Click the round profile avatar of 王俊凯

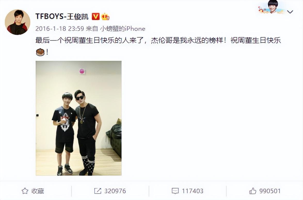pos(17,22)
